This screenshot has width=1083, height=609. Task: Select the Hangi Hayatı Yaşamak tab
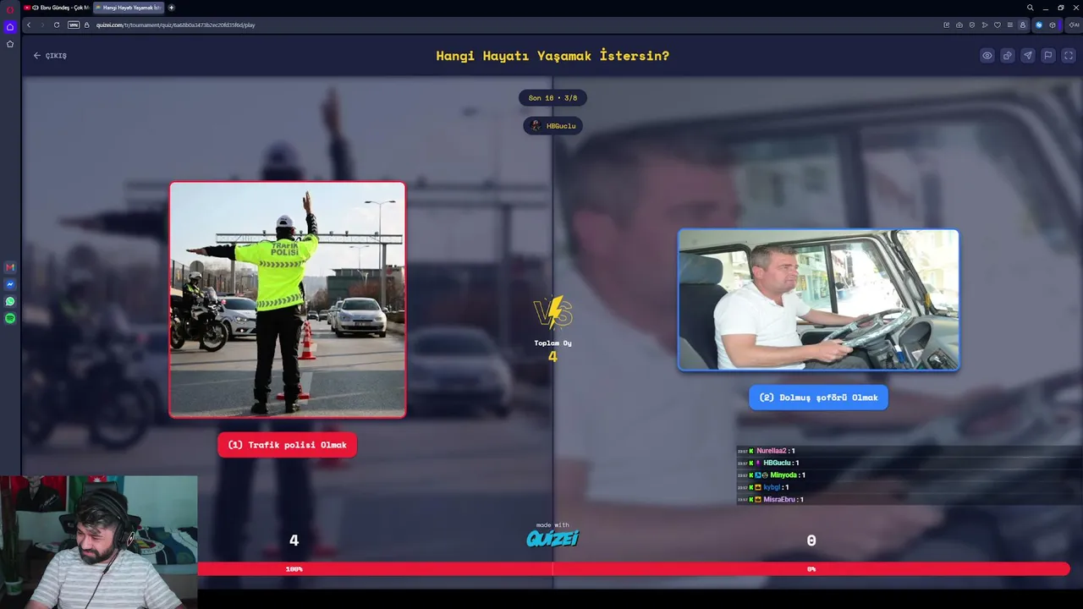coord(129,8)
